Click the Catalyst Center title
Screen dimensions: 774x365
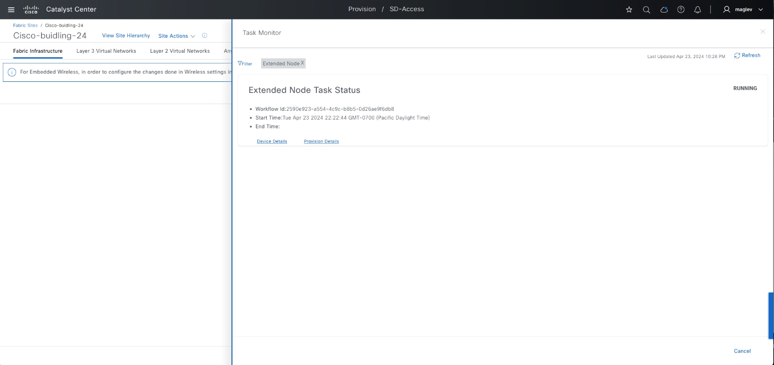(x=71, y=10)
